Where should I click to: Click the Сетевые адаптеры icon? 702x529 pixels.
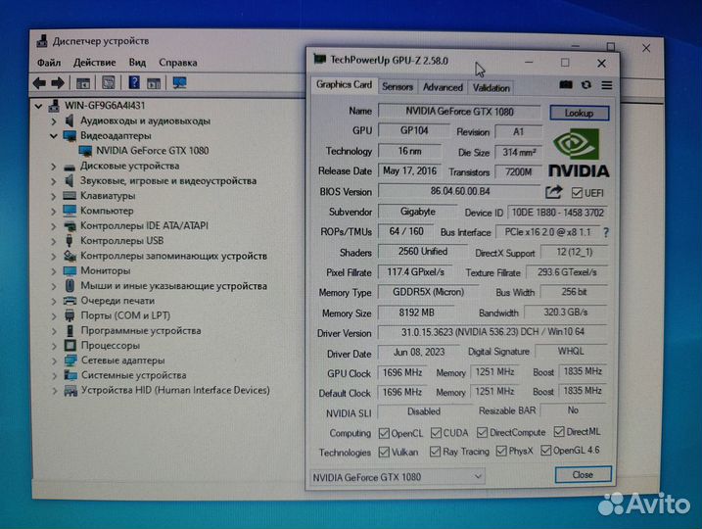[70, 361]
